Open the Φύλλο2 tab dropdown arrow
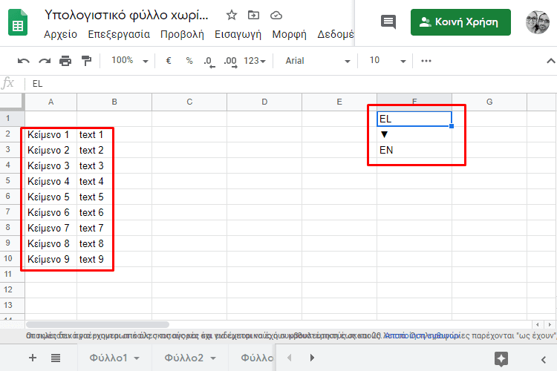This screenshot has height=371, width=557. (213, 358)
